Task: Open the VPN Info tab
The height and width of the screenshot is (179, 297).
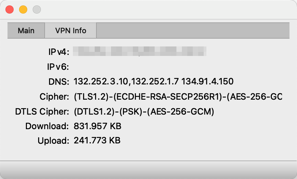Action: [71, 31]
